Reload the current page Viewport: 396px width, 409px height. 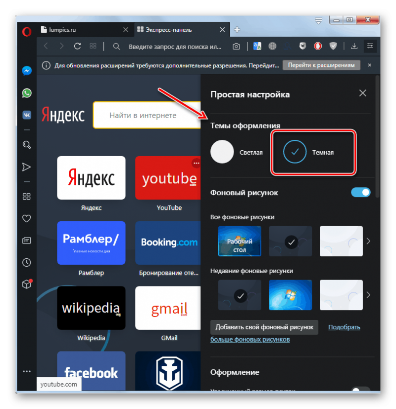pos(77,46)
